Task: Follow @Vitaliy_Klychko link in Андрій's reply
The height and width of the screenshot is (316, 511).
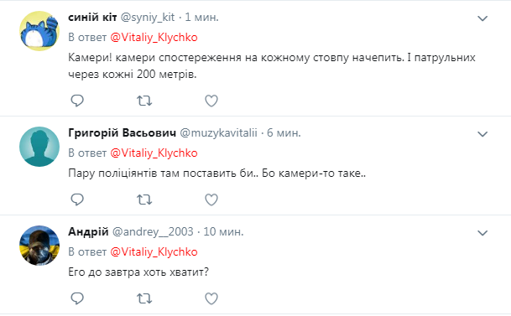Action: [x=154, y=252]
